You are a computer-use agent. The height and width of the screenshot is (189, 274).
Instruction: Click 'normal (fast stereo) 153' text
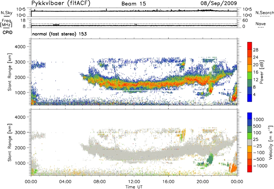59,34
